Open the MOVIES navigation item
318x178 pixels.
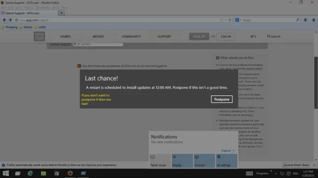[x=98, y=36]
